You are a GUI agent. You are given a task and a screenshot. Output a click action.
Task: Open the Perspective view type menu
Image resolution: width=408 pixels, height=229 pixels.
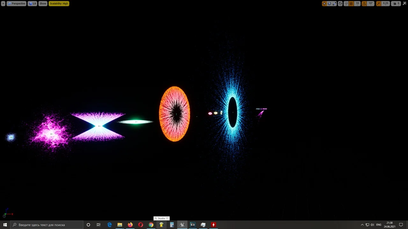point(17,3)
